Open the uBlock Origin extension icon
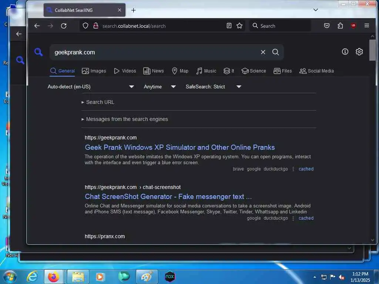The image size is (379, 284). point(353,26)
